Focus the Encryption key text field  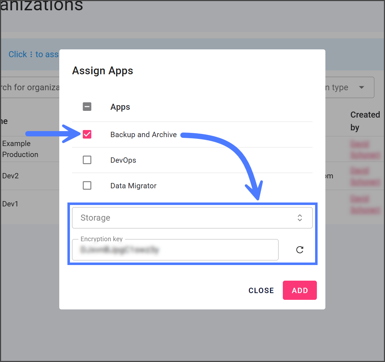coord(175,250)
